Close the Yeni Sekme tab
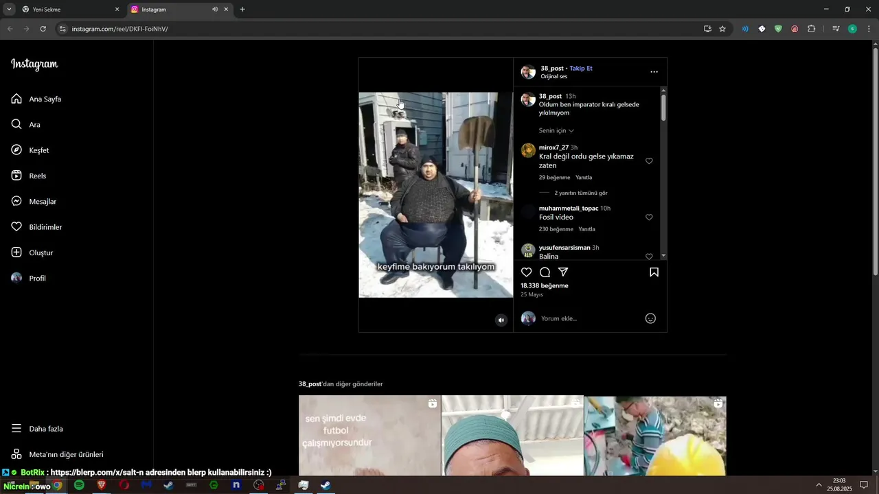This screenshot has height=494, width=879. point(117,10)
